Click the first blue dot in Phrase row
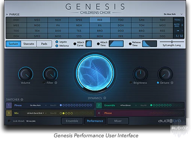The height and width of the screenshot is (141, 192). pos(61,105)
